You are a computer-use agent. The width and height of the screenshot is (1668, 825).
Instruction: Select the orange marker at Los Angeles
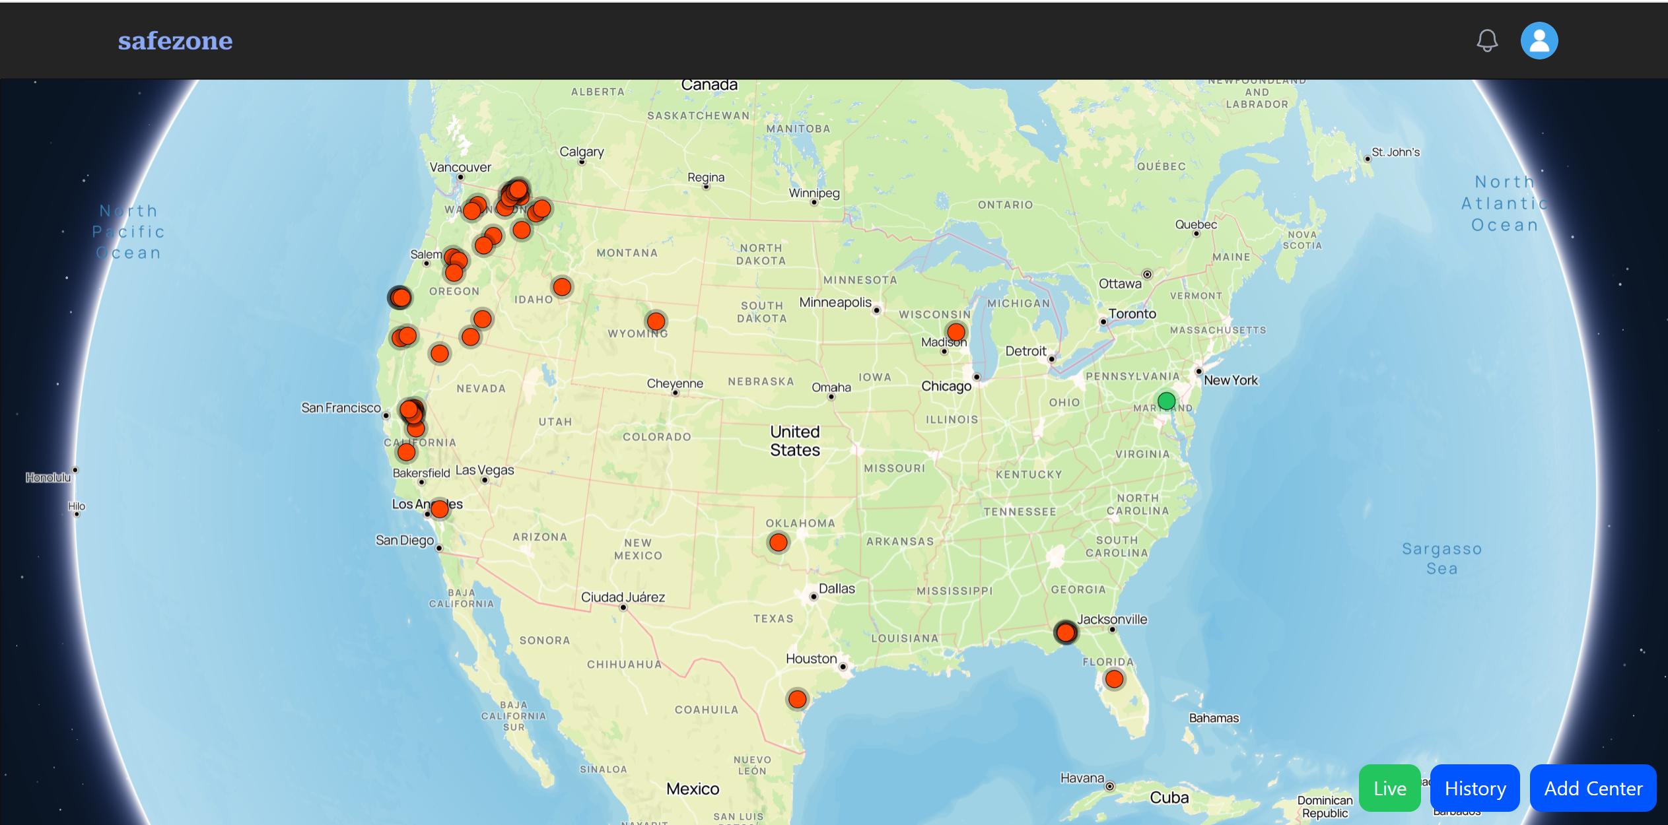(440, 509)
